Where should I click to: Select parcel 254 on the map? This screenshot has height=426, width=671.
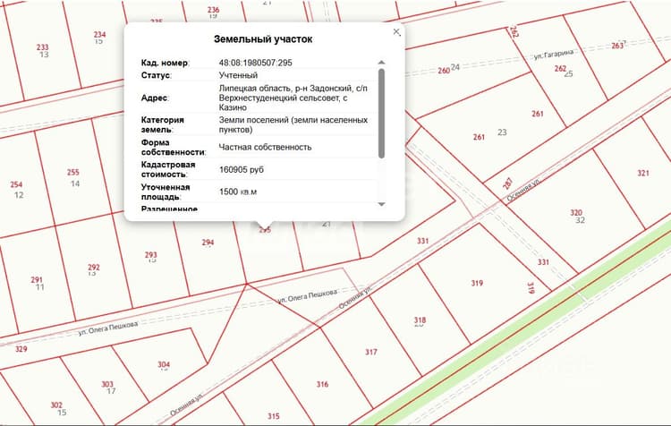pos(16,184)
